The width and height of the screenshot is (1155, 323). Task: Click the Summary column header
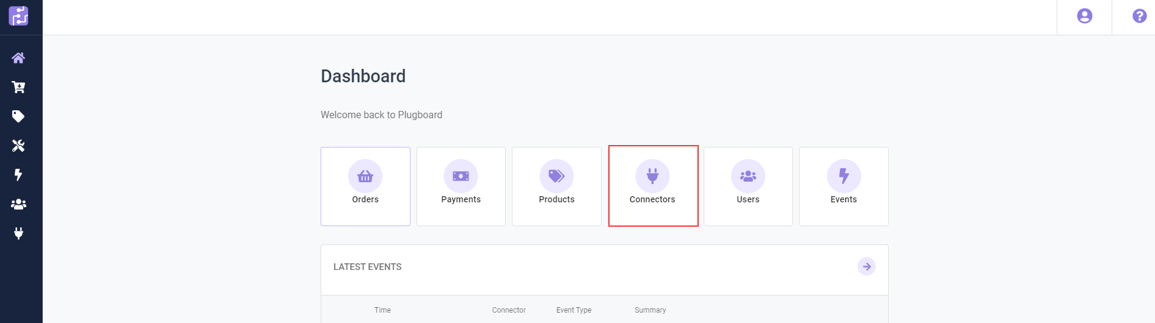(x=650, y=310)
